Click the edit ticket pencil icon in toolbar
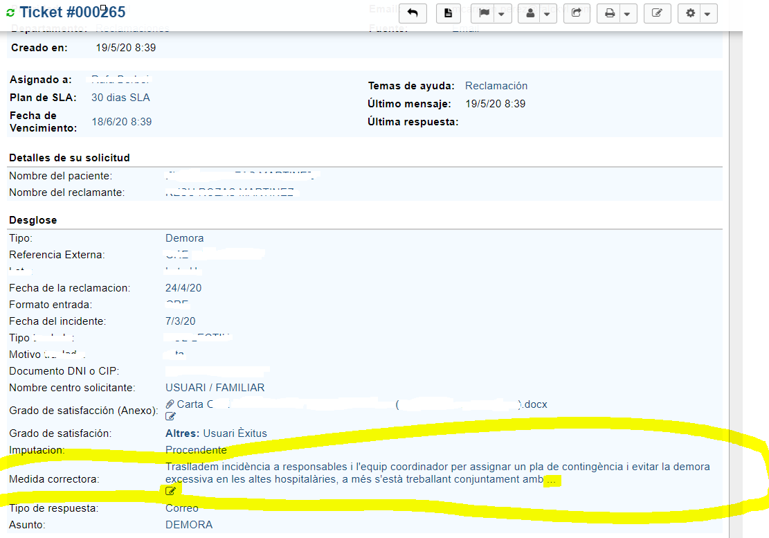Screen dimensions: 769x538 click(657, 13)
